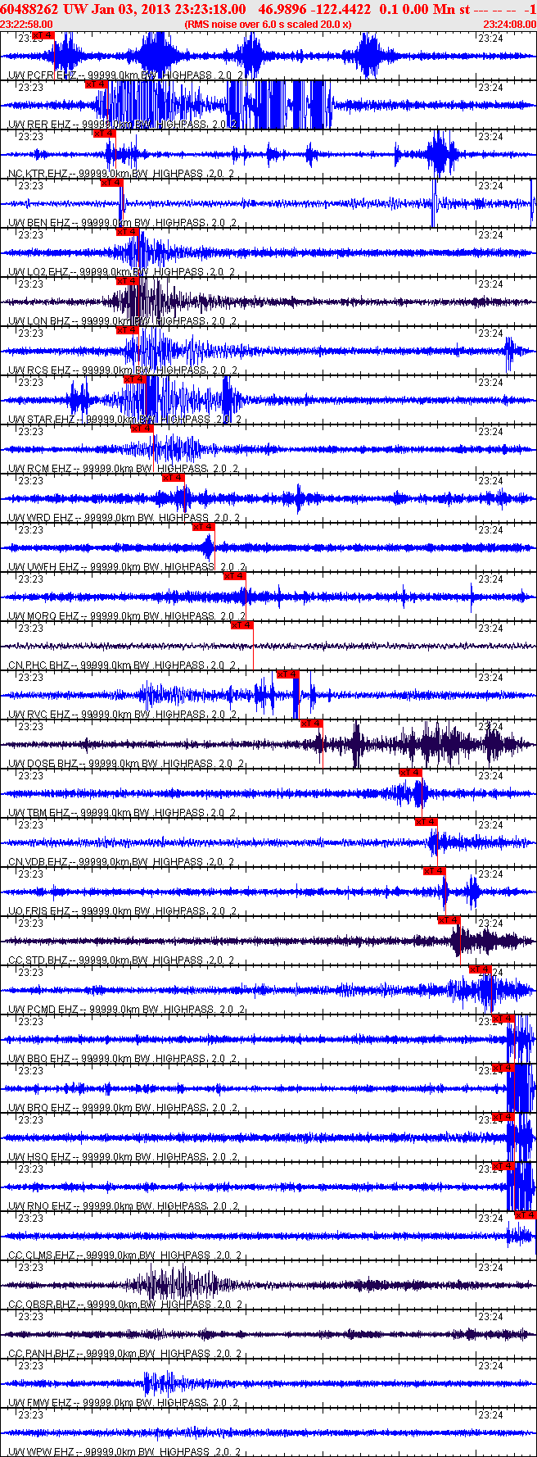Select the 'UW LON BHZ' station label
This screenshot has width=537, height=1457.
[39, 321]
